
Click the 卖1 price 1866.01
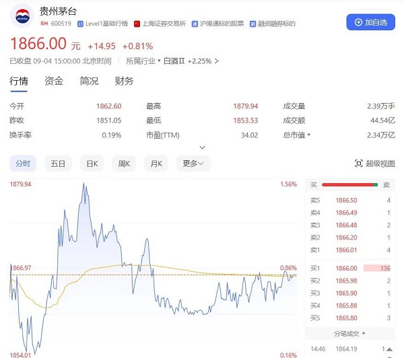tap(346, 250)
